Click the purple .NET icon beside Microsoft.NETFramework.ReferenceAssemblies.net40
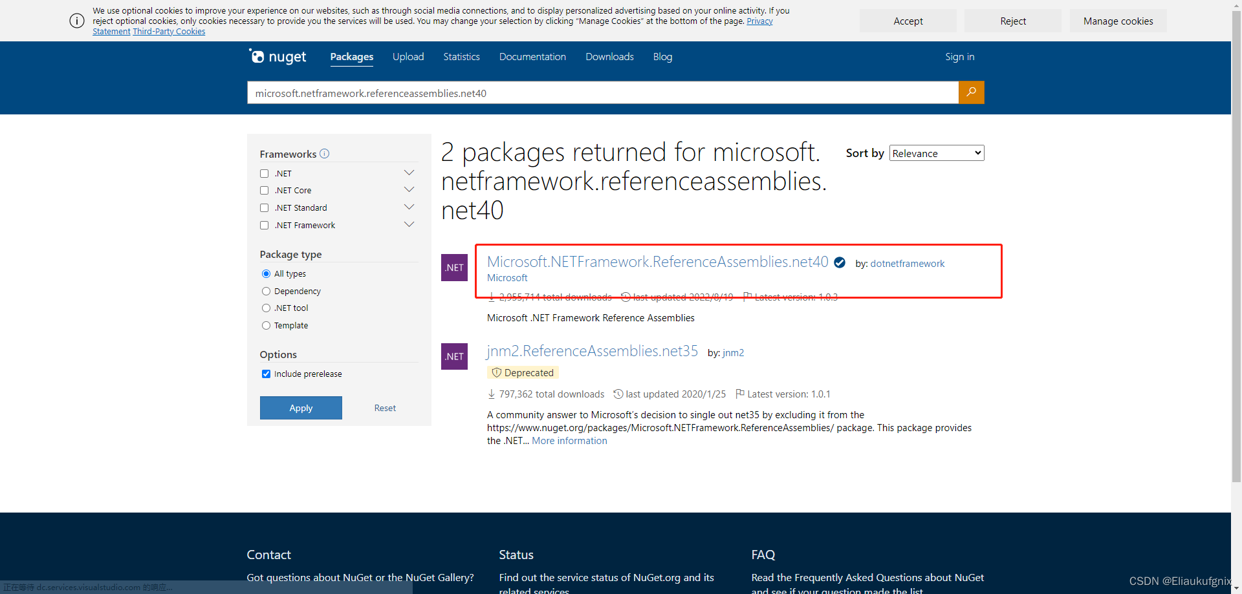 click(454, 268)
